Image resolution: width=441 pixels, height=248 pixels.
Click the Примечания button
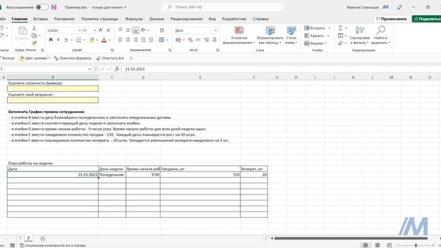(391, 19)
